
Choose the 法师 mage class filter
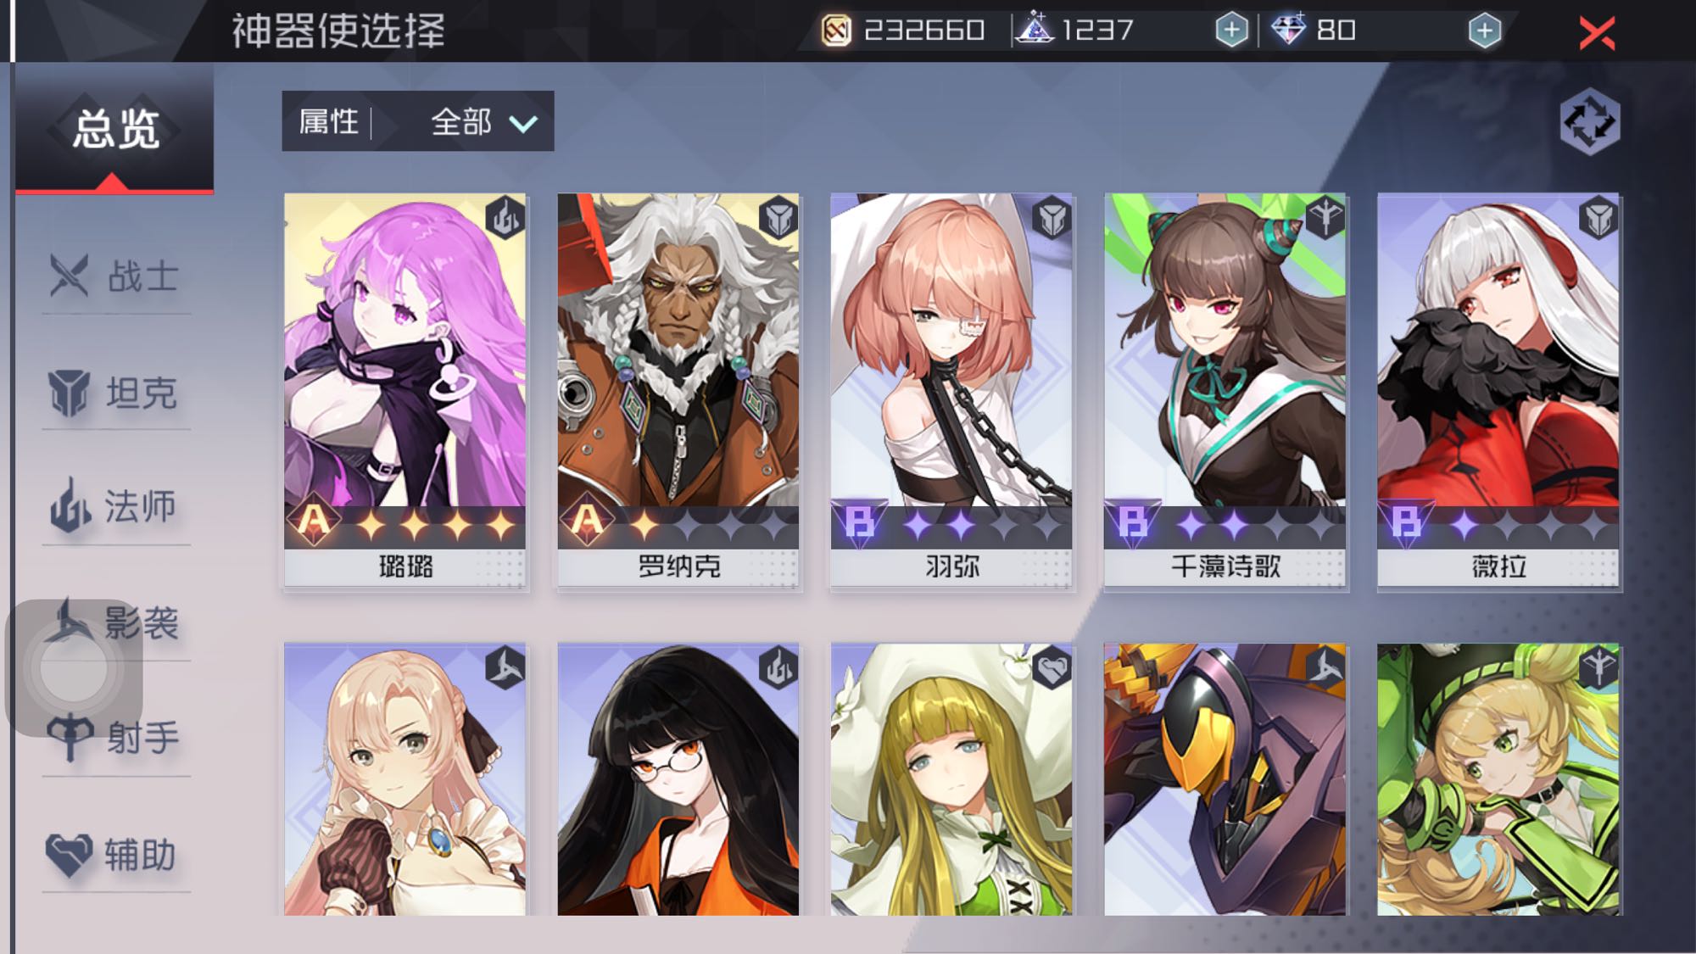point(115,506)
